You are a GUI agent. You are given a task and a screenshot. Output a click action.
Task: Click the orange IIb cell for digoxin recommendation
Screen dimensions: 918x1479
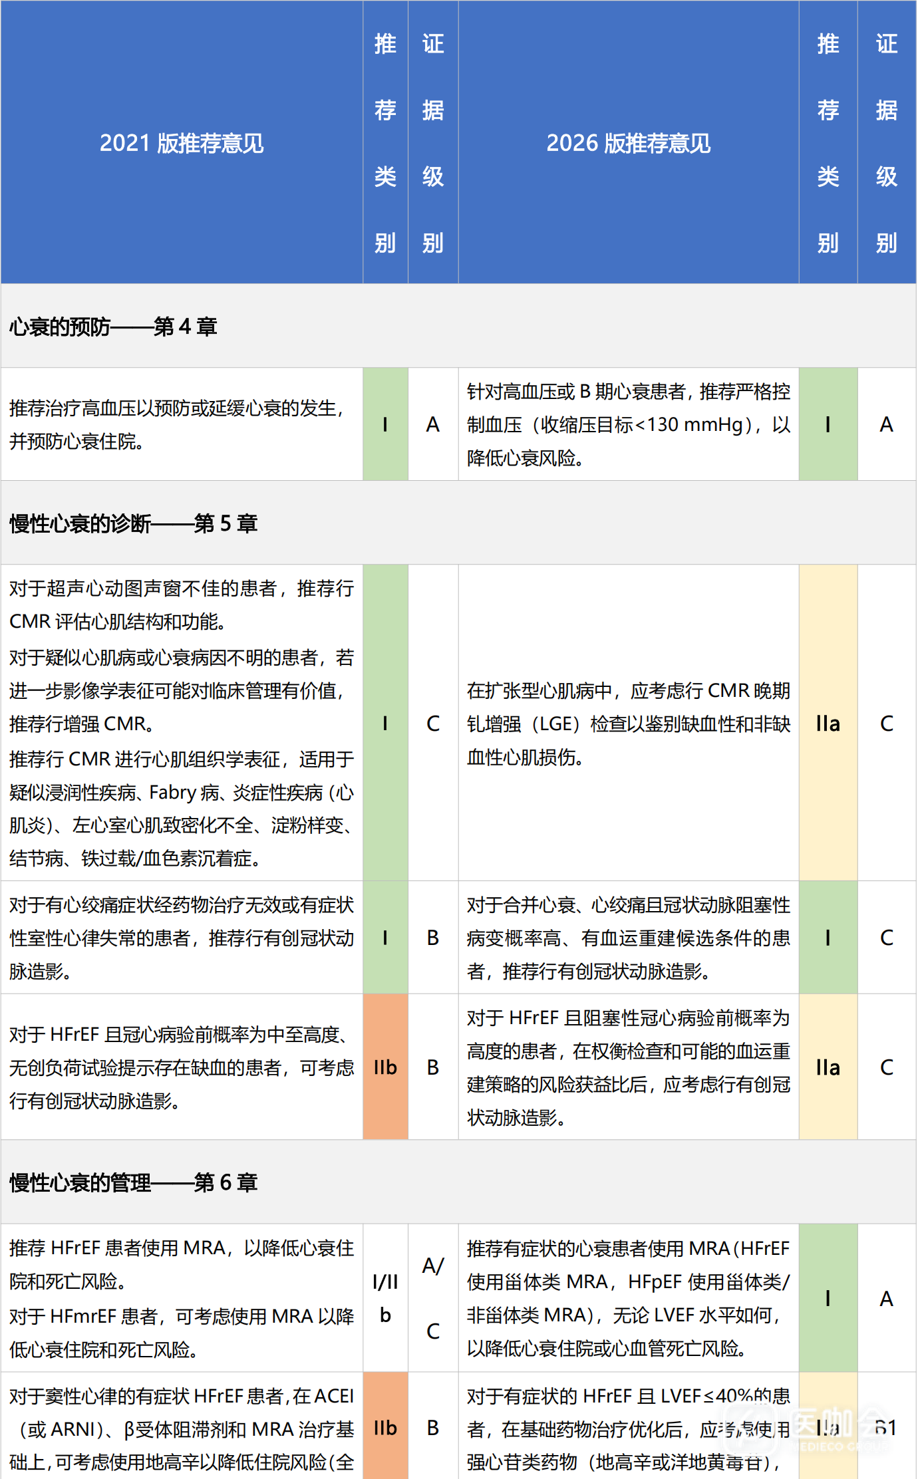385,1427
